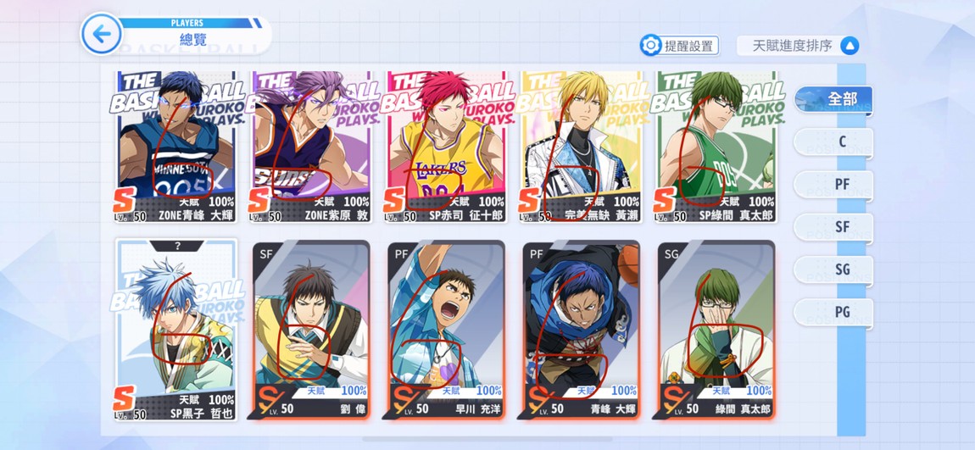Select SP黑子 哲也 player card
975x450 pixels.
pyautogui.click(x=175, y=330)
